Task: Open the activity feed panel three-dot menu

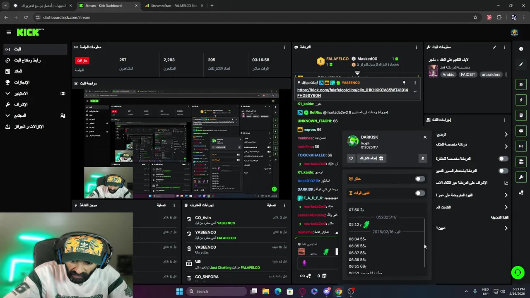Action: [x=174, y=205]
